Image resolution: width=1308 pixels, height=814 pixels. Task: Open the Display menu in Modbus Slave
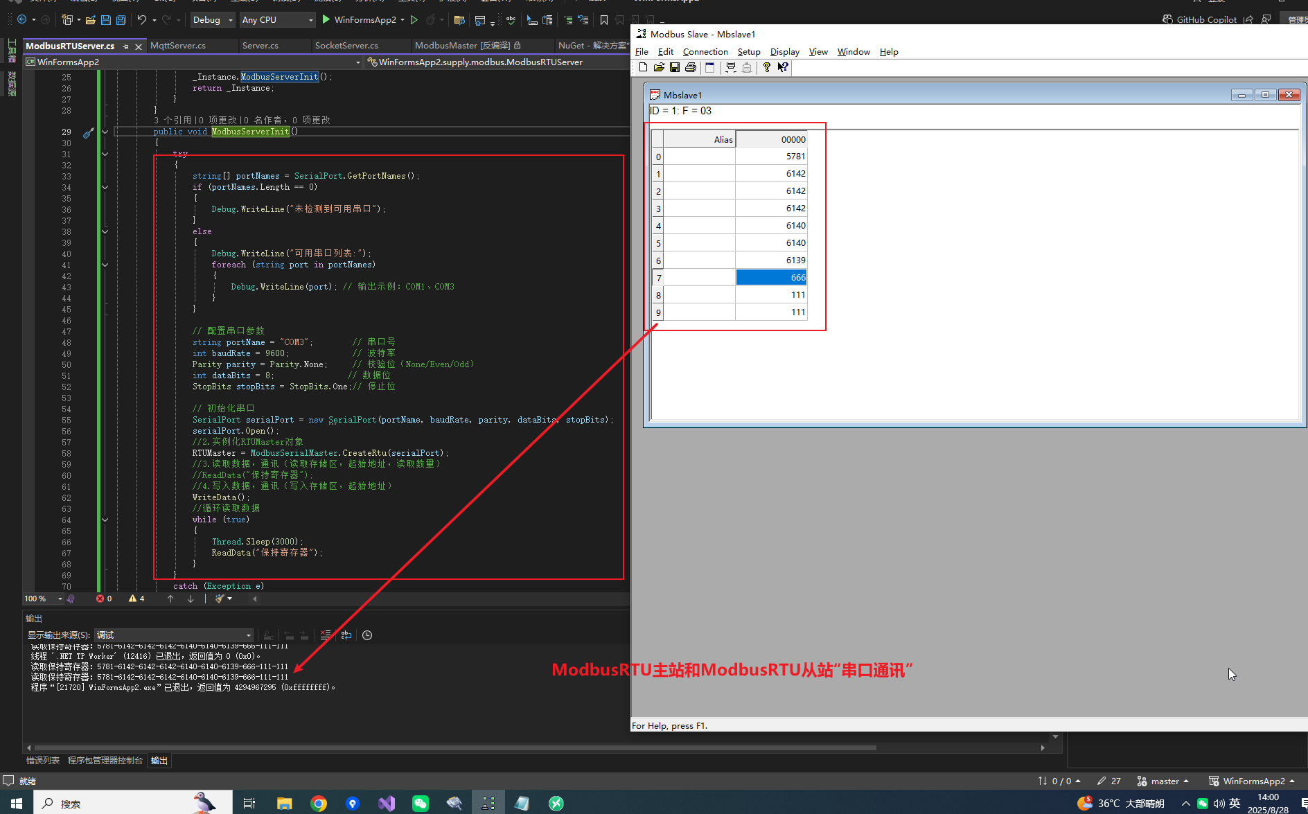[784, 52]
